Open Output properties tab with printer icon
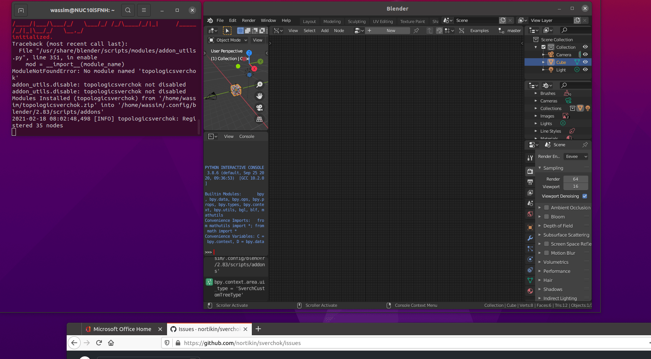Viewport: 651px width, 359px height. tap(530, 182)
